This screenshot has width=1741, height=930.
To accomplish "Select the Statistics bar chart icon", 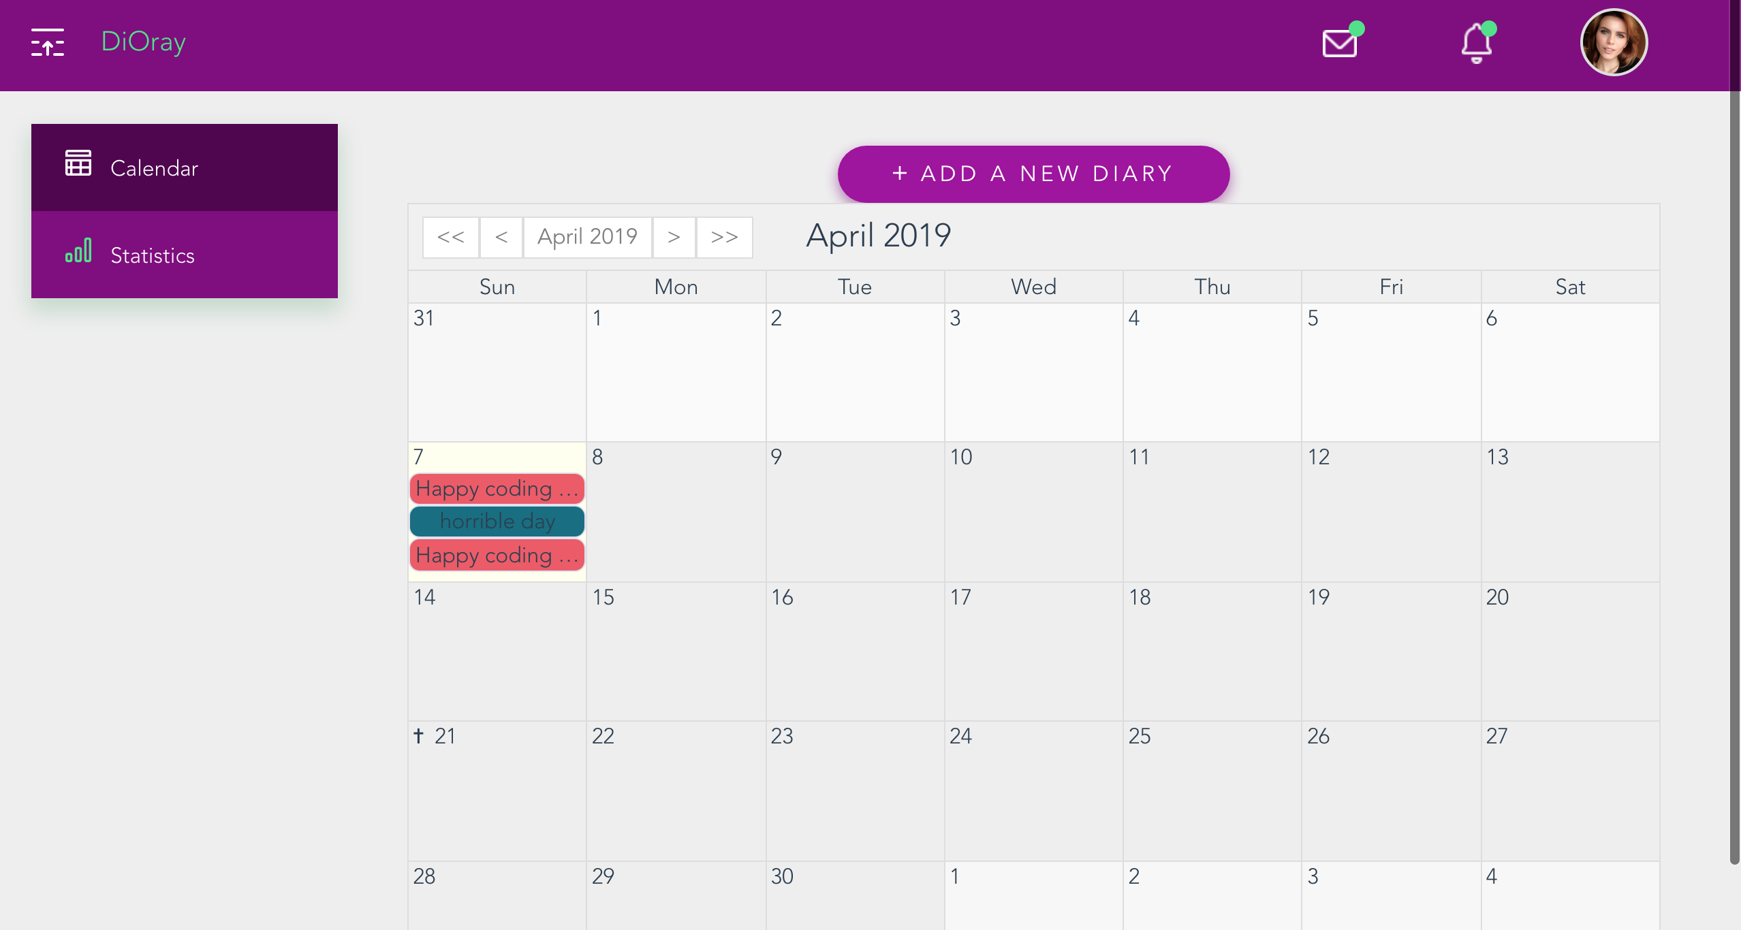I will click(78, 251).
